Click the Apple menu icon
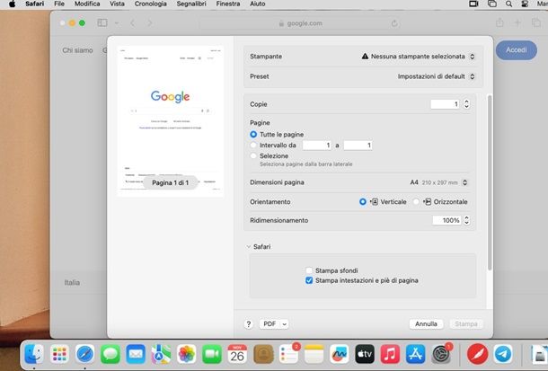 click(x=13, y=4)
